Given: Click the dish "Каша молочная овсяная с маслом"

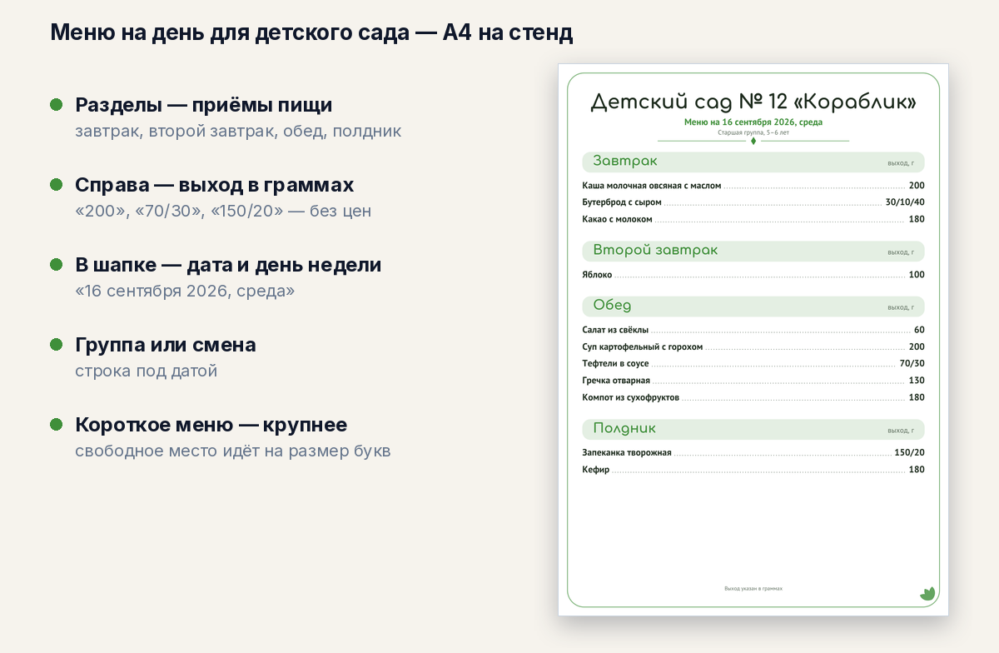Looking at the screenshot, I should [x=651, y=186].
